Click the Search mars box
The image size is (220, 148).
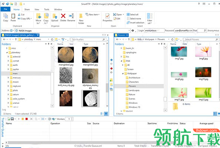pyautogui.click(x=88, y=39)
